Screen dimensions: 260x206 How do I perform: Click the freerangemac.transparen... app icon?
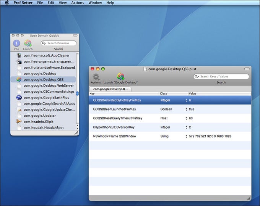tap(19, 61)
